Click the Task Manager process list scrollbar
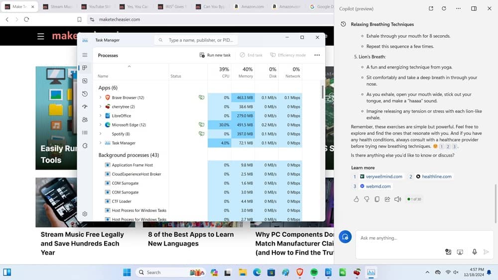The image size is (498, 280). 322,92
